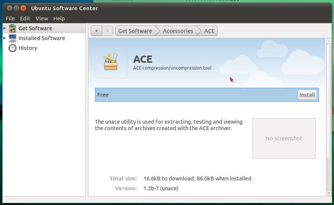
Task: Go forward with the right arrow button
Action: pyautogui.click(x=107, y=31)
